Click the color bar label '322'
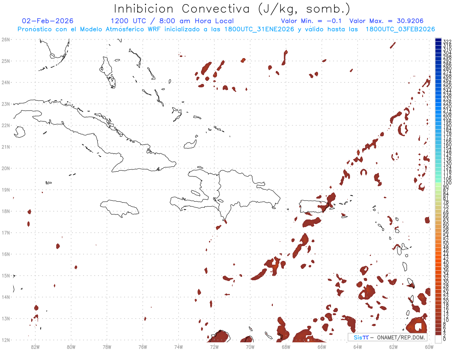Screen dimensions: 456x352 [447, 41]
